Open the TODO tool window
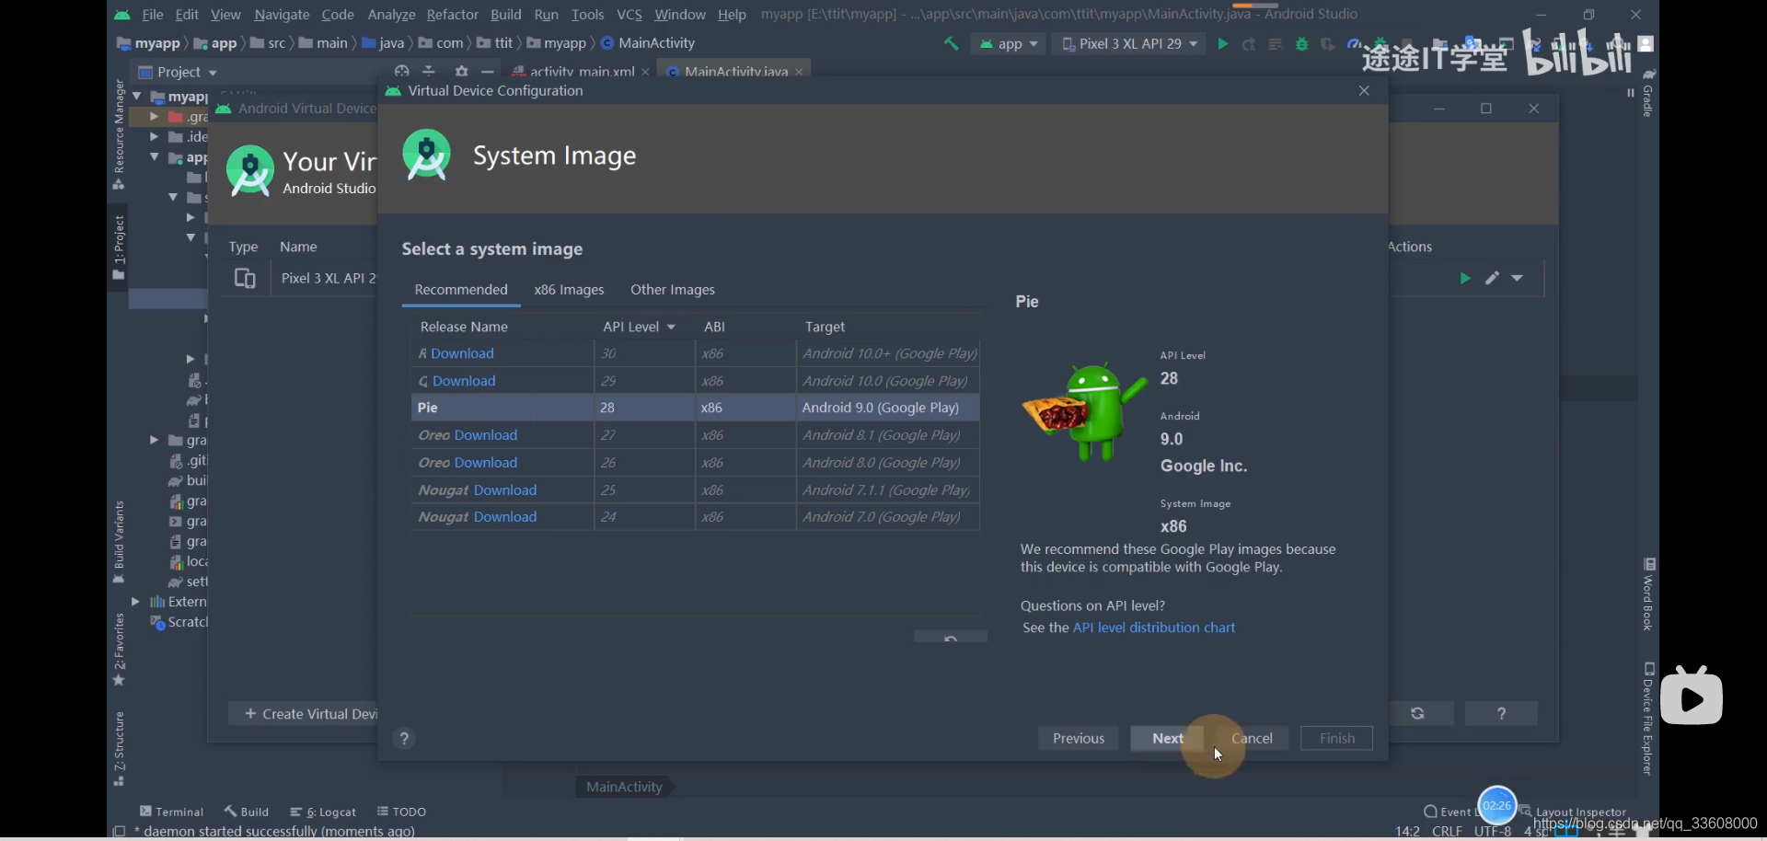This screenshot has width=1767, height=841. (401, 812)
